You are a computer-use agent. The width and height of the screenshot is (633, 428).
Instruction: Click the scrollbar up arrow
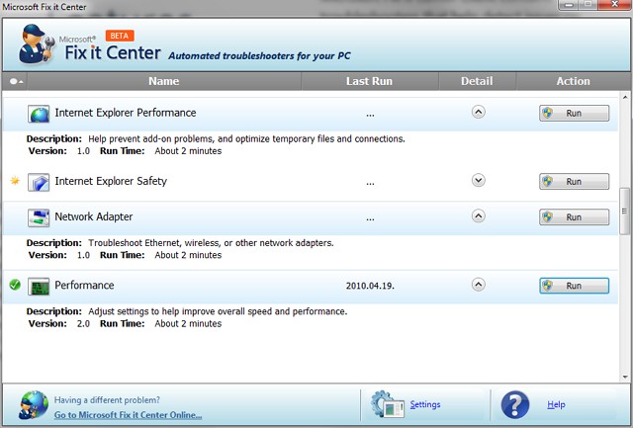tap(625, 97)
